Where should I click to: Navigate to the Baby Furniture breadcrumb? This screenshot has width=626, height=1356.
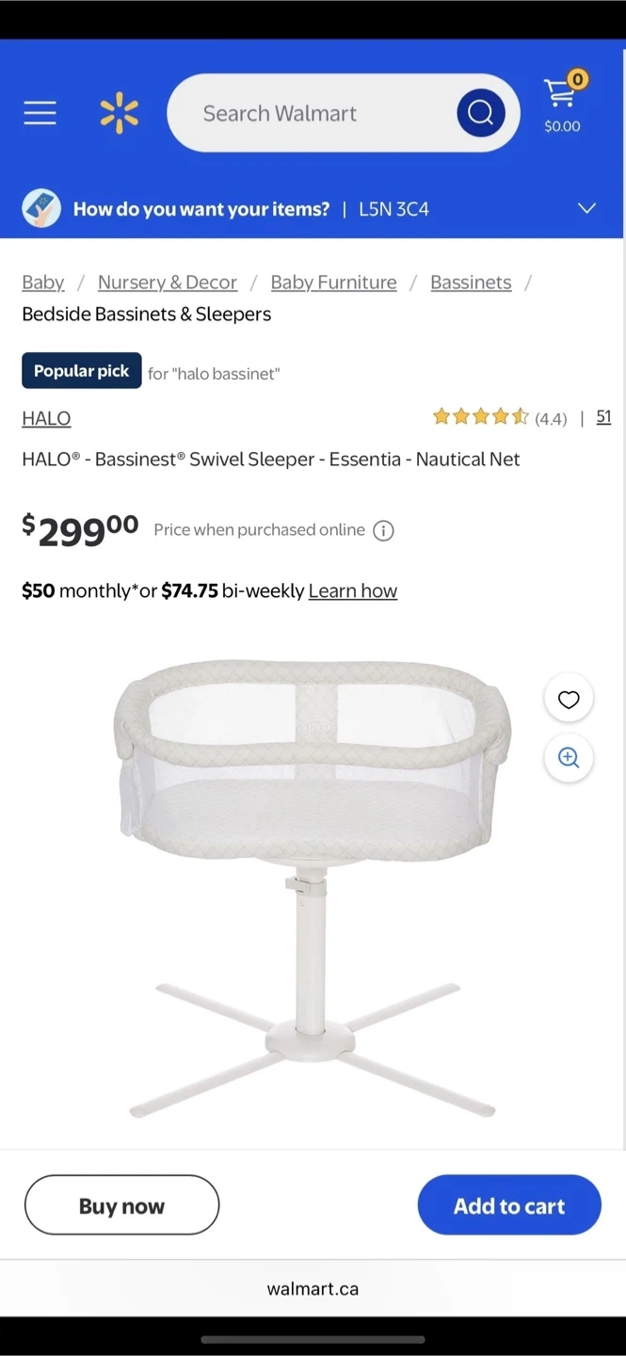333,282
